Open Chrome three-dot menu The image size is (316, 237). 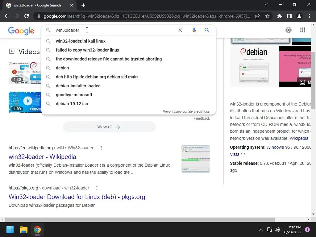[x=309, y=16]
